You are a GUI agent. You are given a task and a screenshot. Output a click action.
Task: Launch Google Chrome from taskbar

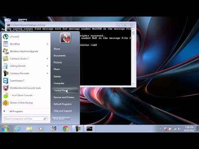[66, 129]
